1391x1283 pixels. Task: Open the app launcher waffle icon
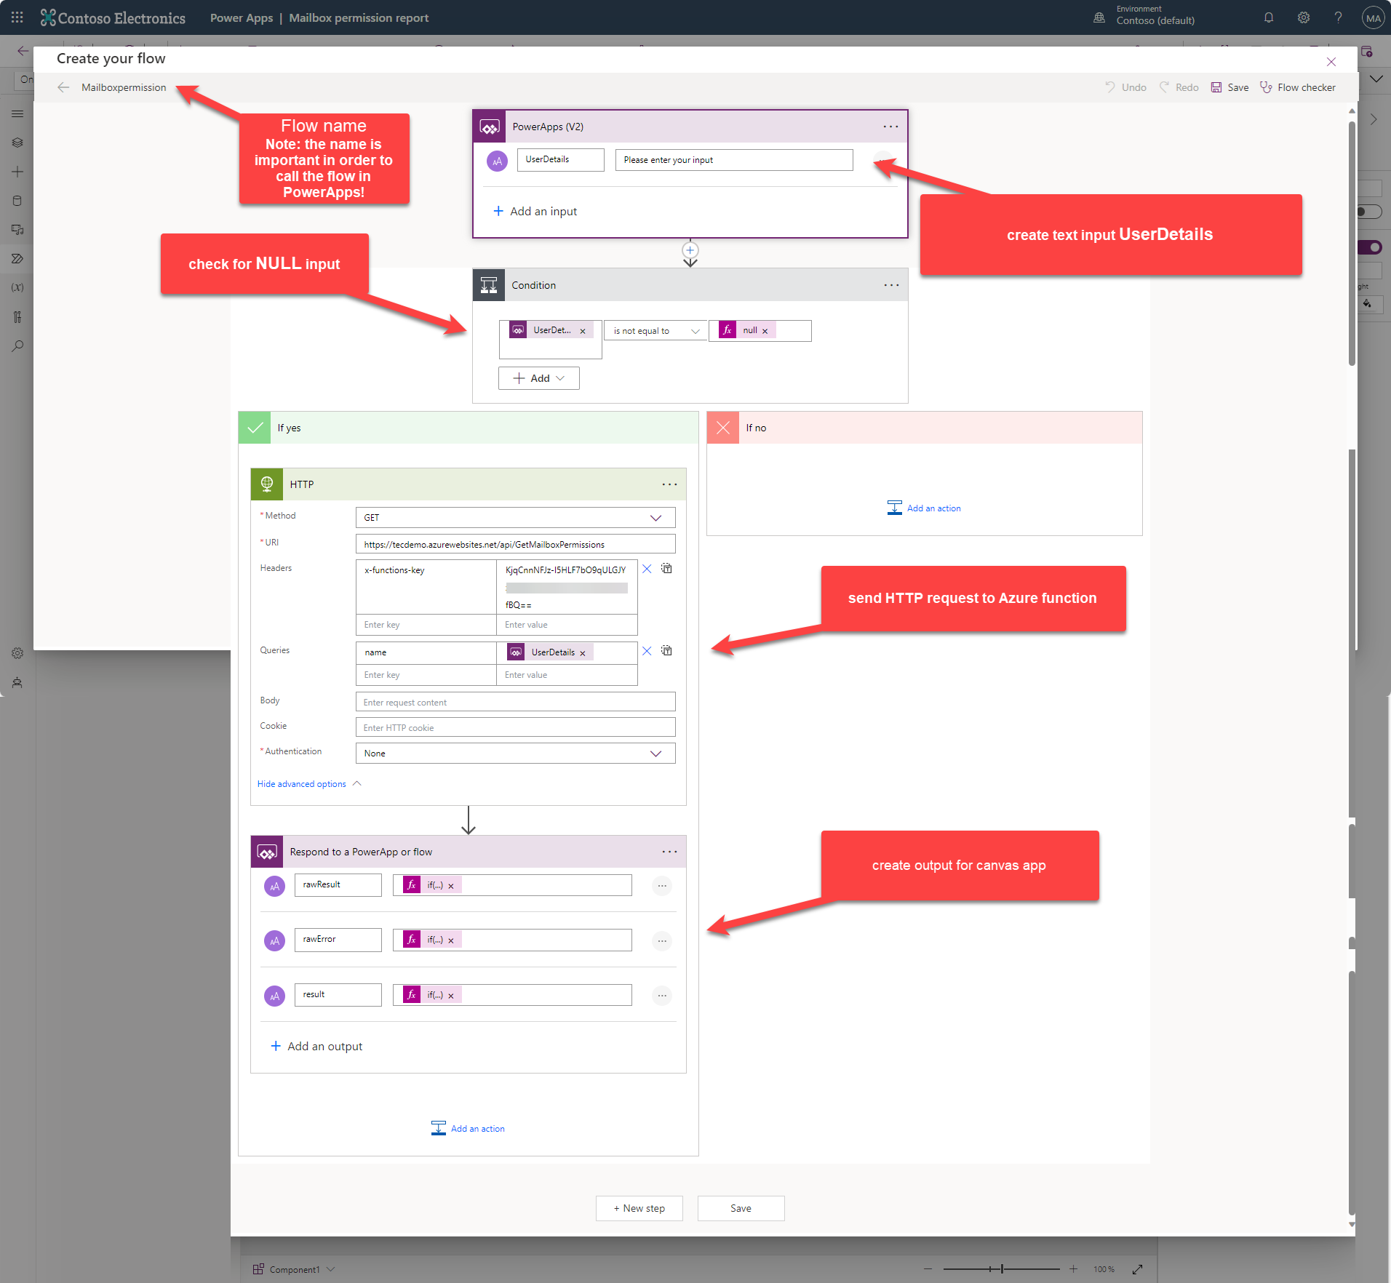pyautogui.click(x=17, y=17)
